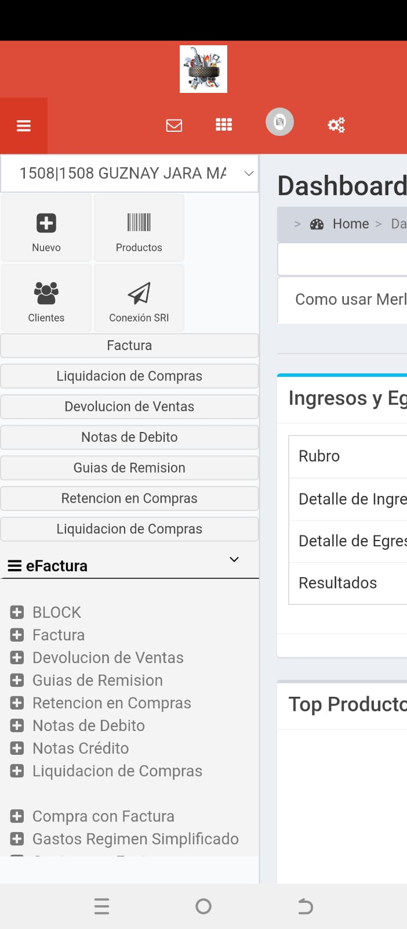Go to Home breadcrumb link
The width and height of the screenshot is (407, 929).
[x=350, y=224]
